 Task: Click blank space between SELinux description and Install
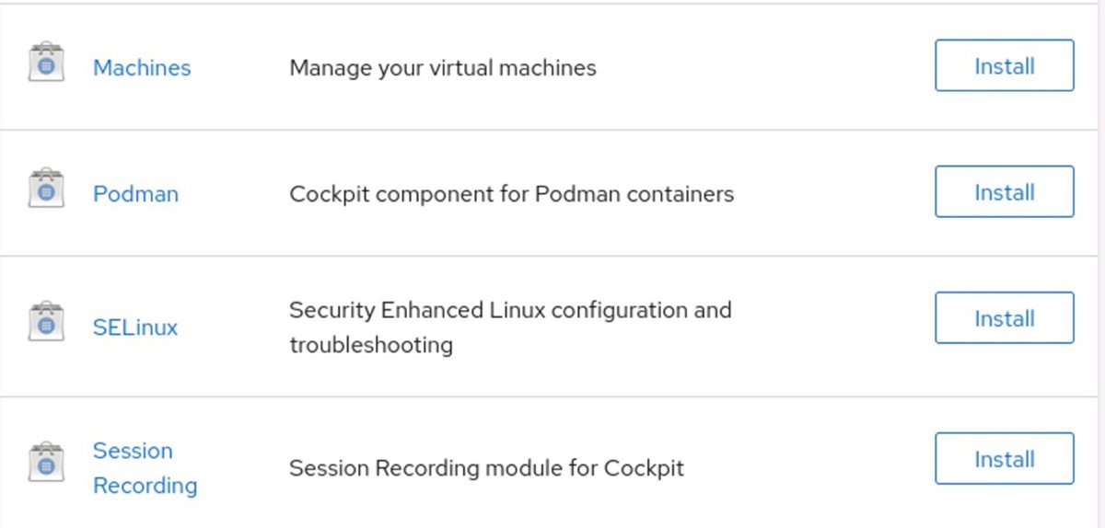(833, 327)
